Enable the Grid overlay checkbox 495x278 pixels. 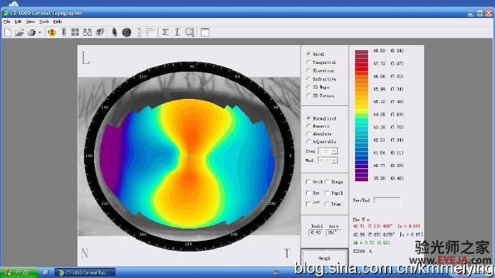click(x=308, y=182)
